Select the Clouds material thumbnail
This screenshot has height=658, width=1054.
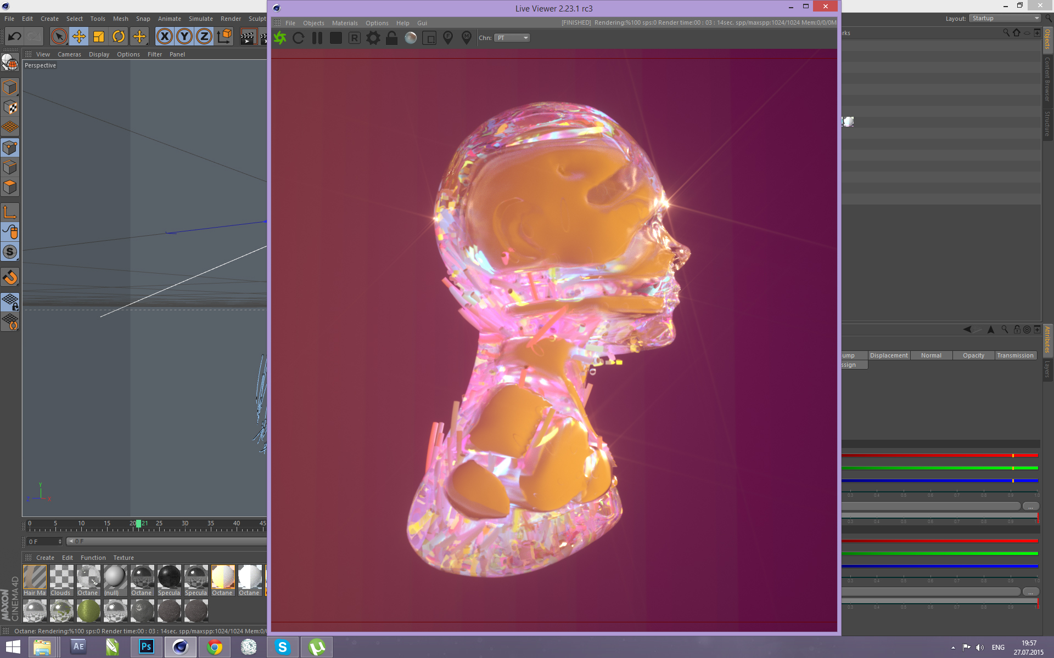click(61, 578)
